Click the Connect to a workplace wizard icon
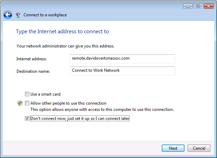The image size is (217, 158). (x=18, y=15)
